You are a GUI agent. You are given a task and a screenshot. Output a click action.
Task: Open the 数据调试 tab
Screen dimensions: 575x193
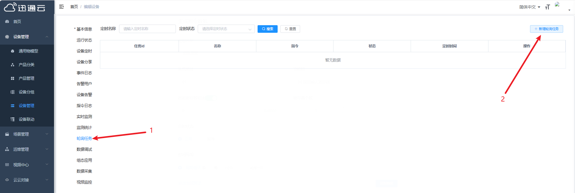(x=84, y=149)
